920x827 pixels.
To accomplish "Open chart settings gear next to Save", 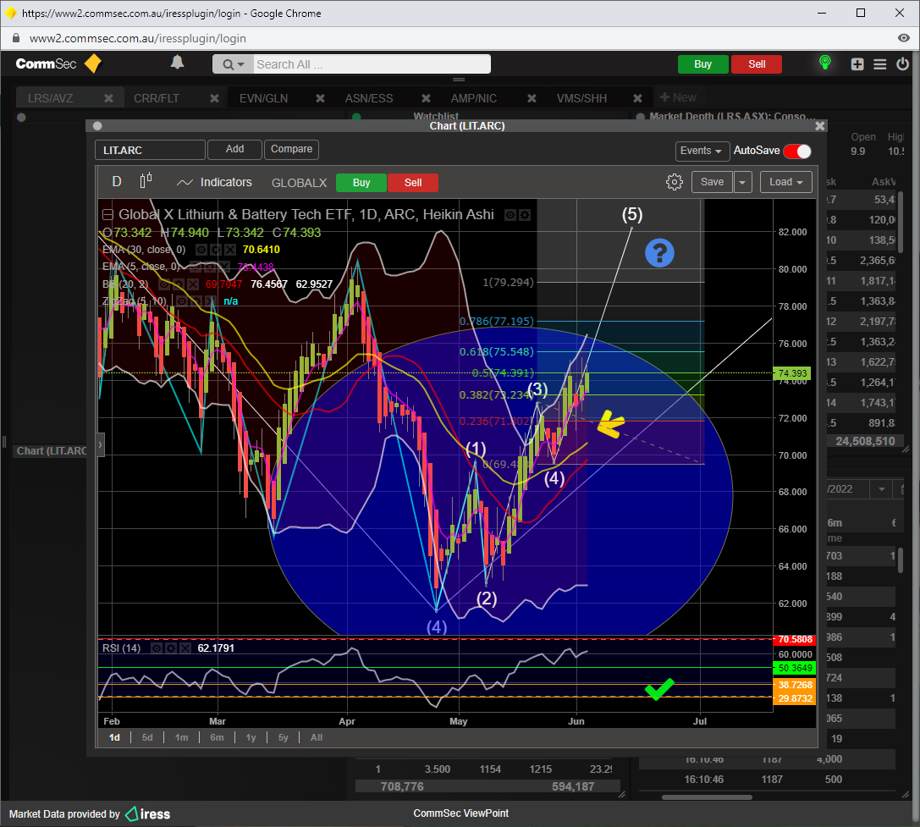I will tap(675, 182).
